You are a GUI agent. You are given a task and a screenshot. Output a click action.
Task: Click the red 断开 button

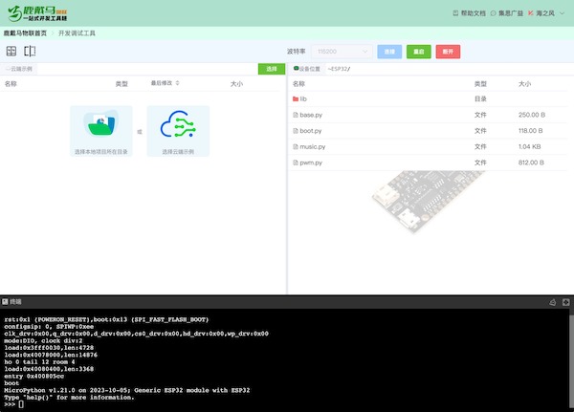click(447, 51)
